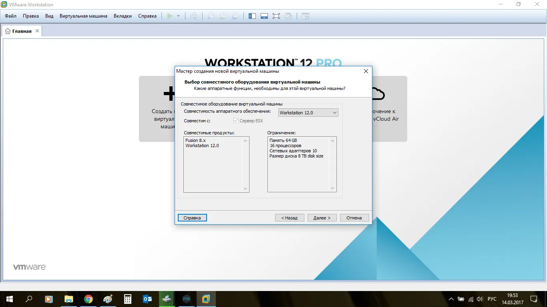Open Calculator from the taskbar

click(128, 299)
